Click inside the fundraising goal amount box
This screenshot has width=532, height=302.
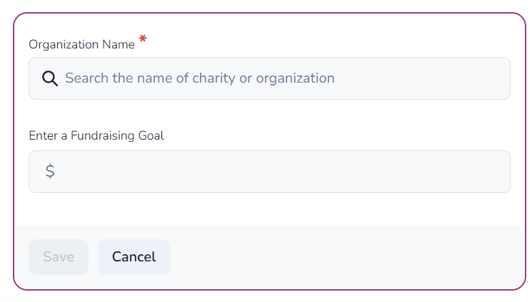286,172
